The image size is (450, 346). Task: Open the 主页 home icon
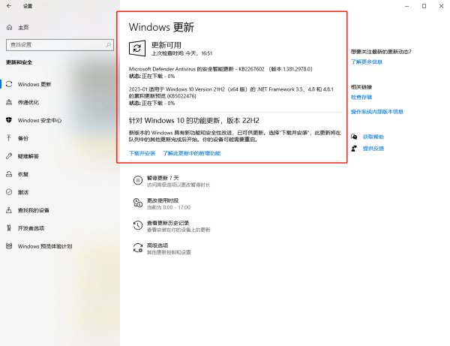tap(9, 27)
